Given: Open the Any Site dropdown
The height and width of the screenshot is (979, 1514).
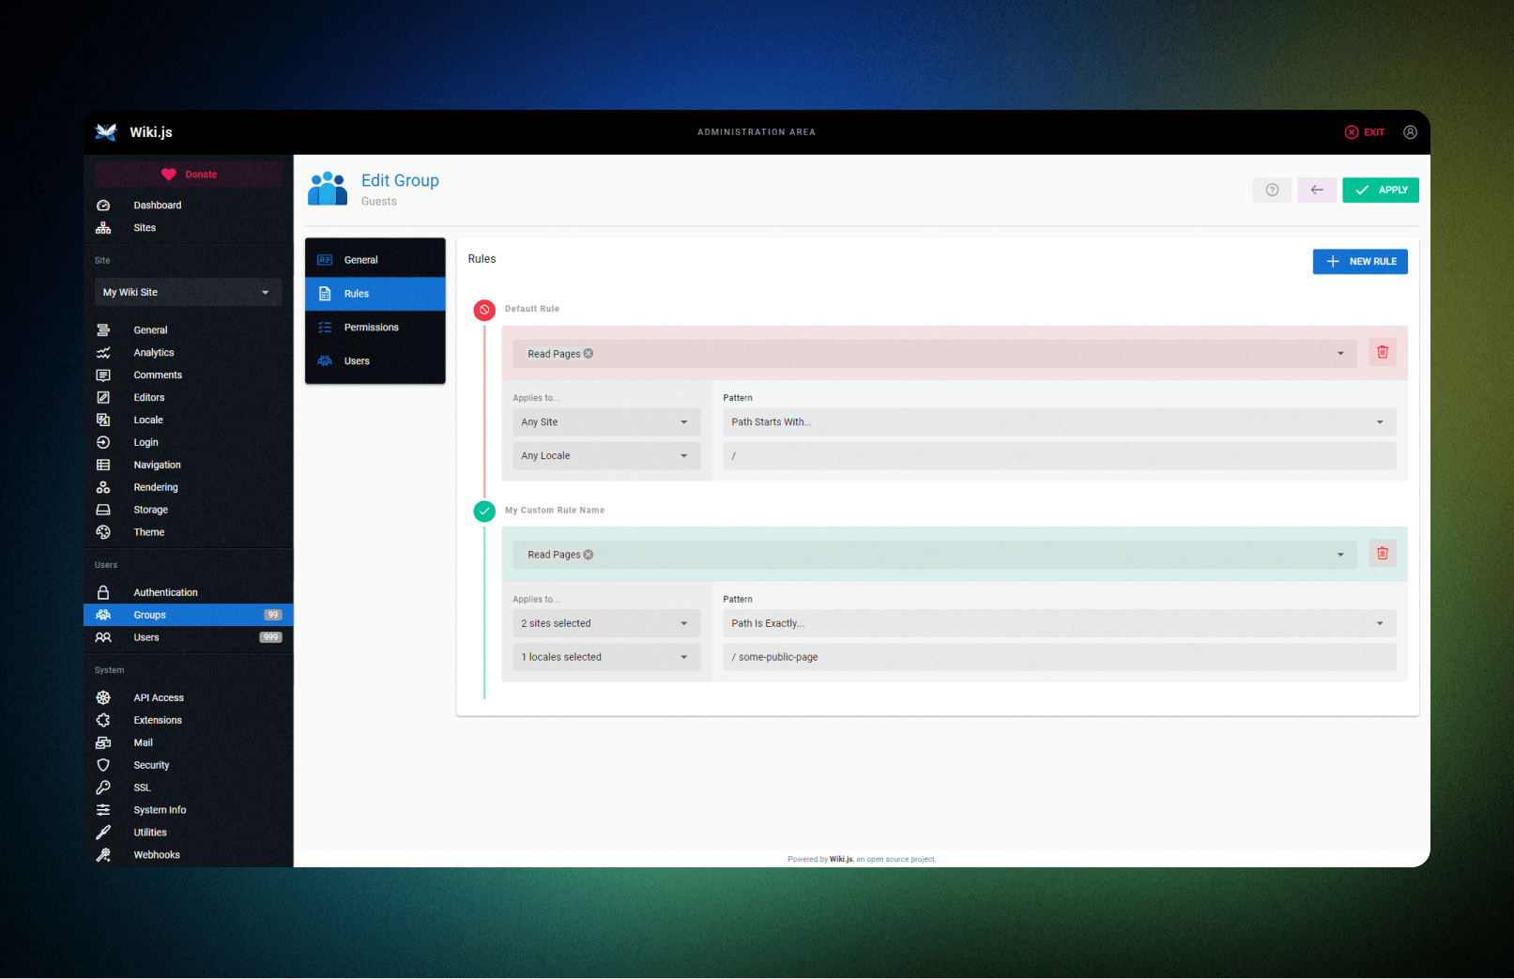Looking at the screenshot, I should pos(606,422).
